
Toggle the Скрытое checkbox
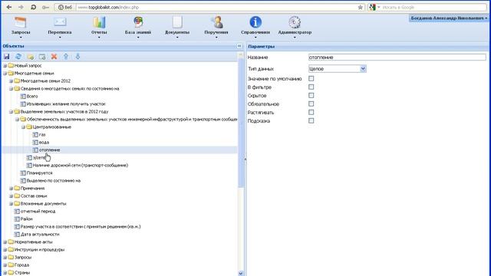311,95
